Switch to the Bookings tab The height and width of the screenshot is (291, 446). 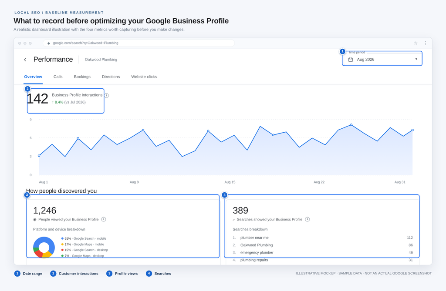(82, 77)
